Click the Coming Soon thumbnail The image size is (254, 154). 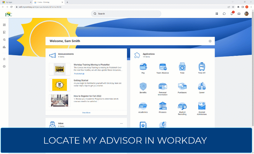tap(60, 69)
